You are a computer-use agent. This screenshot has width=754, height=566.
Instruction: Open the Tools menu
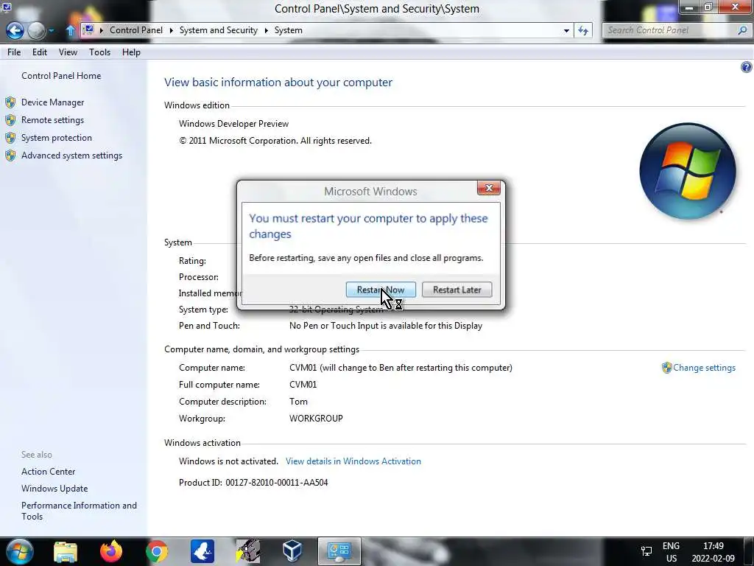(x=99, y=52)
